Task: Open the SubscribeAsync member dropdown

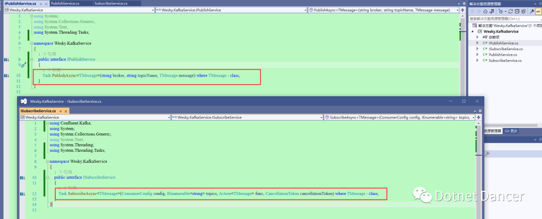Action: [x=399, y=117]
